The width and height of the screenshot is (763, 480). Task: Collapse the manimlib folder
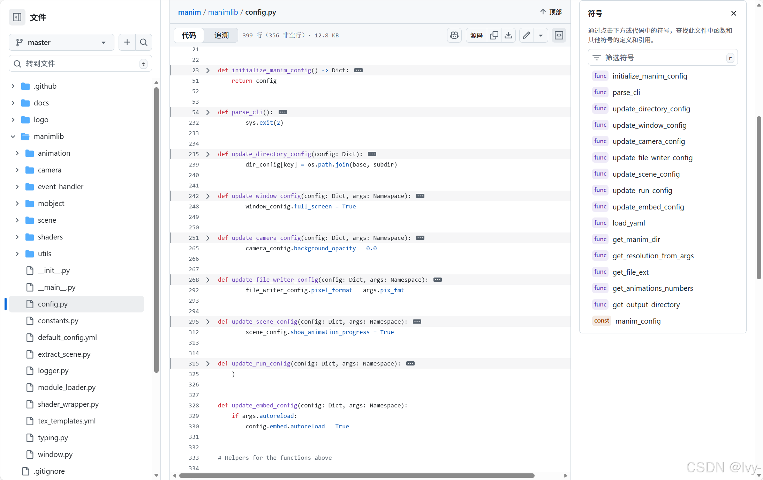click(x=13, y=136)
